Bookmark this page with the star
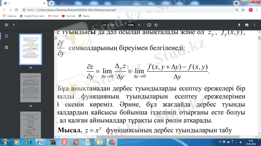The image size is (261, 146). click(243, 10)
